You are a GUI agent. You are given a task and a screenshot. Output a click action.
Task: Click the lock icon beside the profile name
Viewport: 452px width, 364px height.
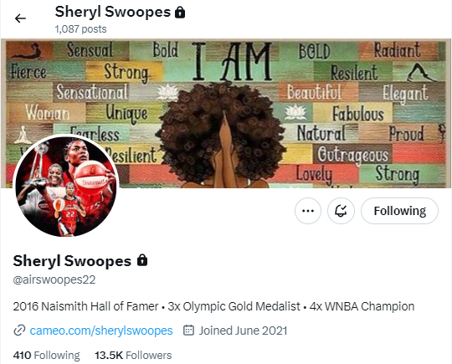click(x=142, y=260)
